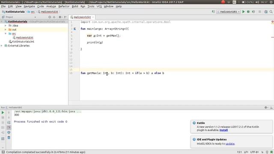274x154 pixels.
Task: Select the HelloWorld.kt editor tab
Action: coord(82,17)
